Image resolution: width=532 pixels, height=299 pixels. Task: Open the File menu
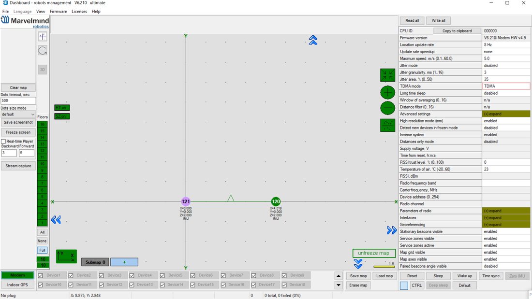point(5,12)
